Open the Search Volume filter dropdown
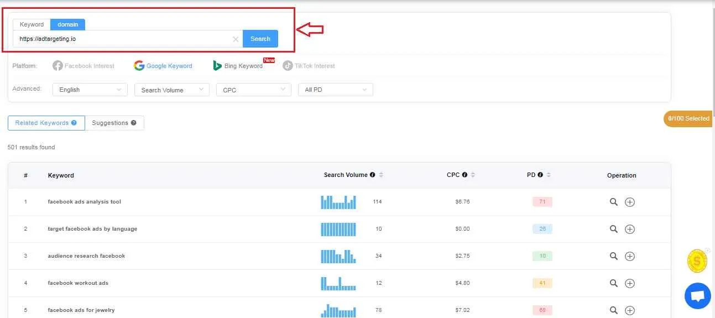 coord(172,90)
